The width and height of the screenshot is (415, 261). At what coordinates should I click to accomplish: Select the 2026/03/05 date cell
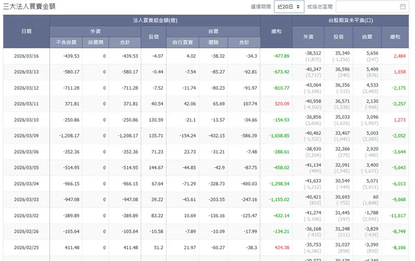click(x=26, y=168)
